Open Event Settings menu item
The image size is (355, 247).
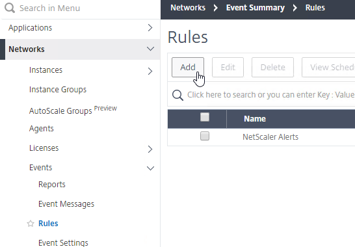point(63,242)
